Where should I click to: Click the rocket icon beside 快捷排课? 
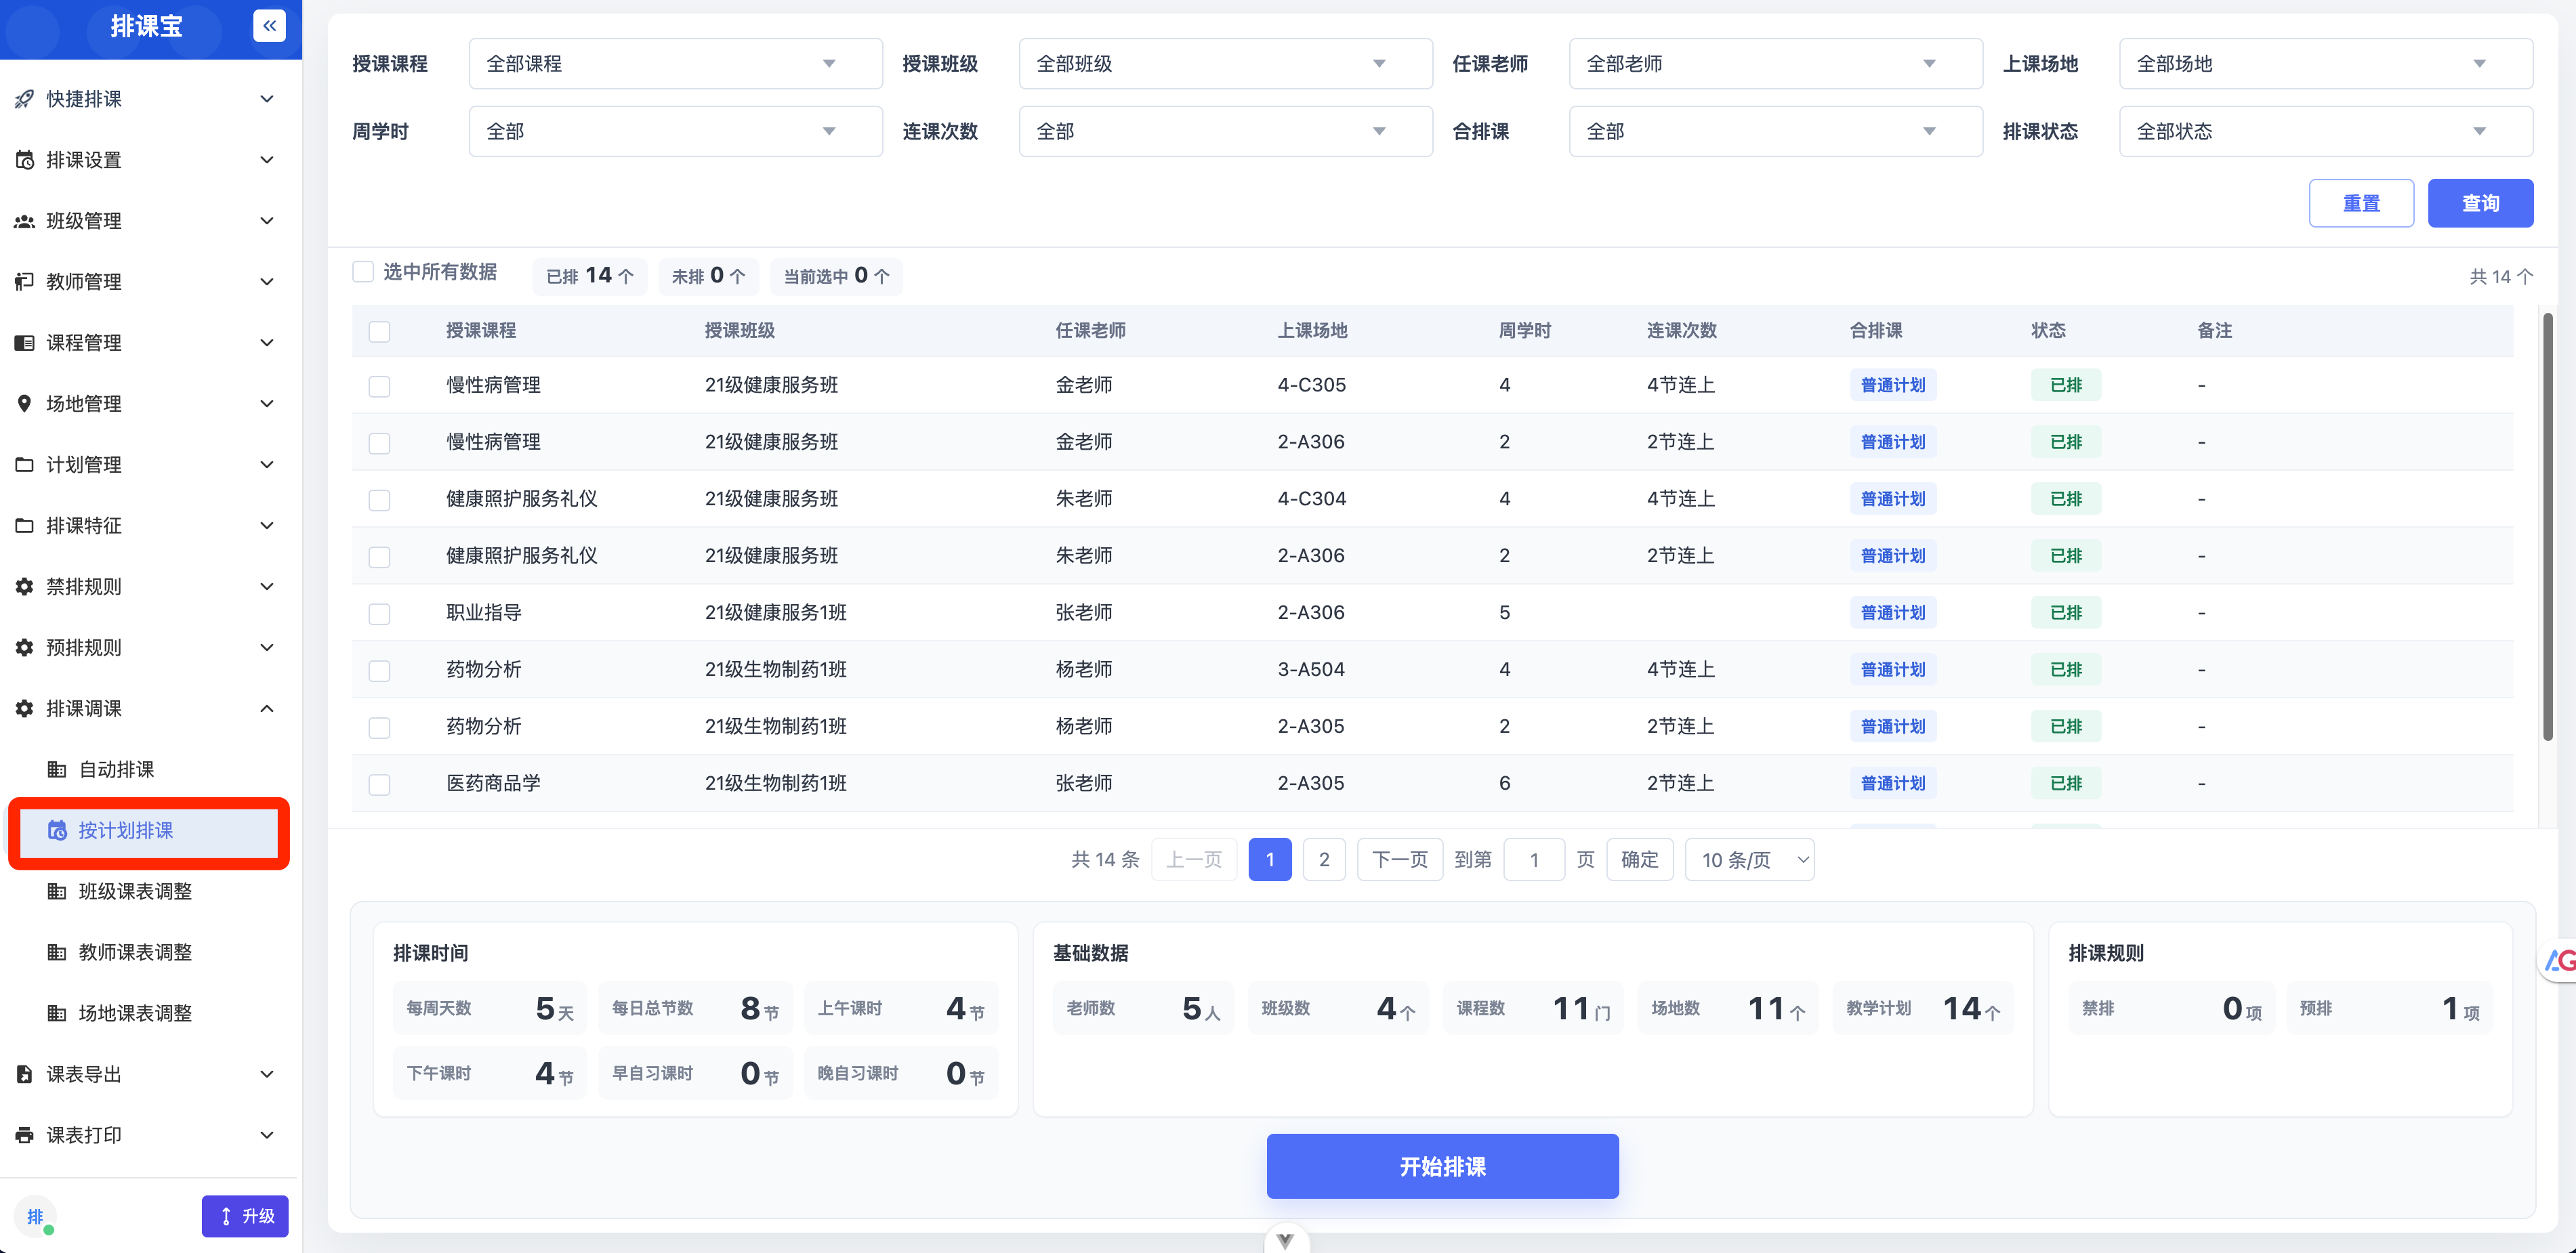pyautogui.click(x=24, y=99)
